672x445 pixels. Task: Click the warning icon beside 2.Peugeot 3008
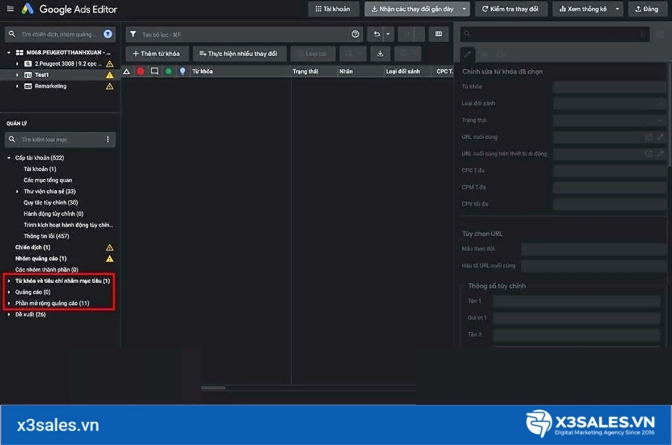pos(110,64)
